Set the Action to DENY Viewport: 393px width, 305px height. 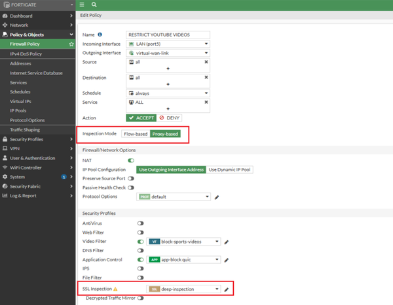coord(170,118)
